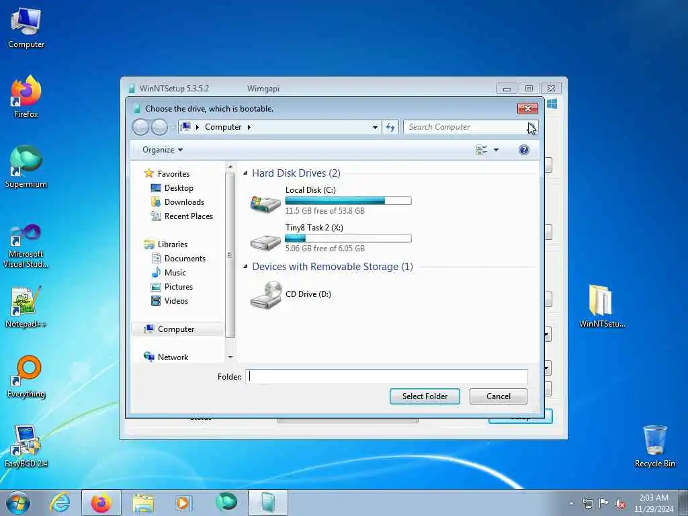Click the Cancel button

click(499, 396)
